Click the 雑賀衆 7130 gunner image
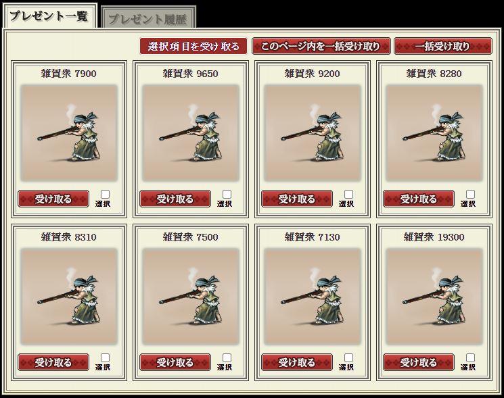This screenshot has width=504, height=398. pos(313,297)
